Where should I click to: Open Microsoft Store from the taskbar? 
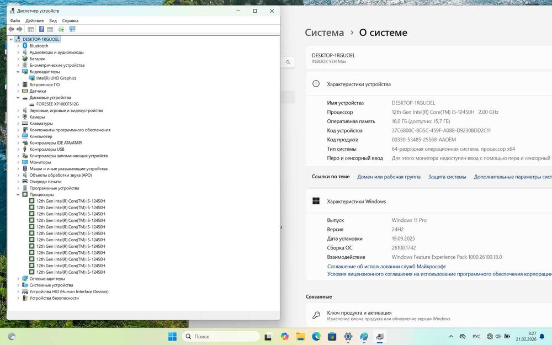[x=332, y=337]
